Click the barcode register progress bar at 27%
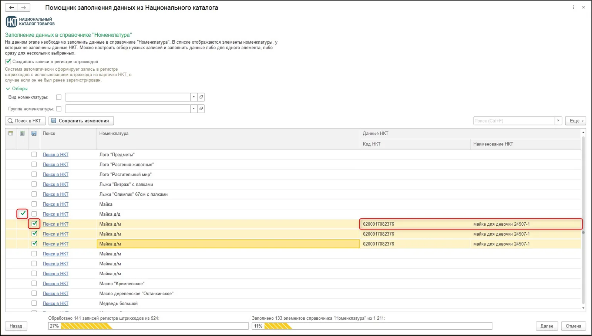 [148, 326]
